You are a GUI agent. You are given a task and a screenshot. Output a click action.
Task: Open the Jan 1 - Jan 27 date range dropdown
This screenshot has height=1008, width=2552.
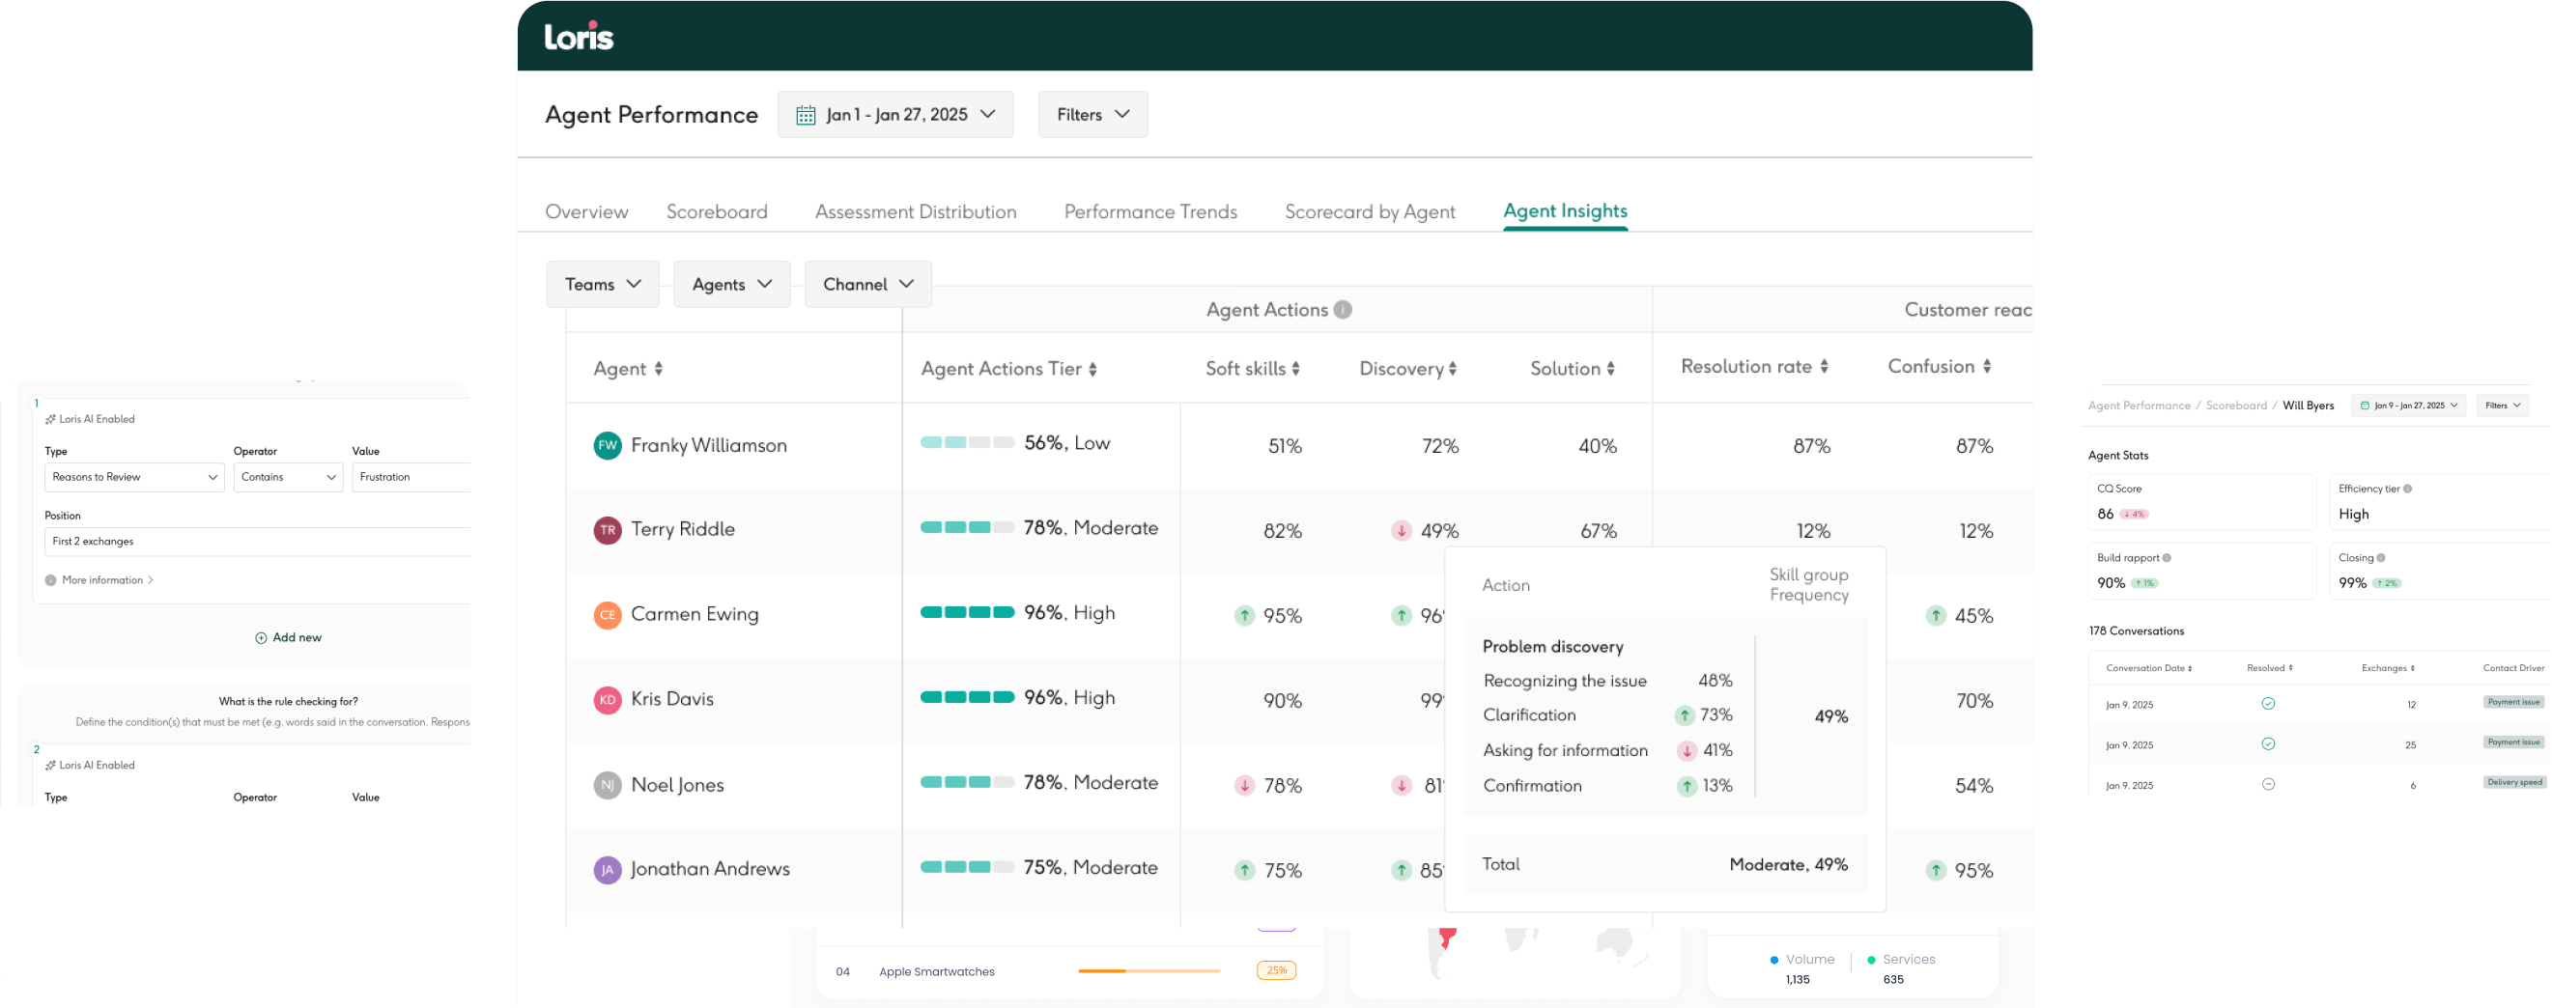(894, 115)
